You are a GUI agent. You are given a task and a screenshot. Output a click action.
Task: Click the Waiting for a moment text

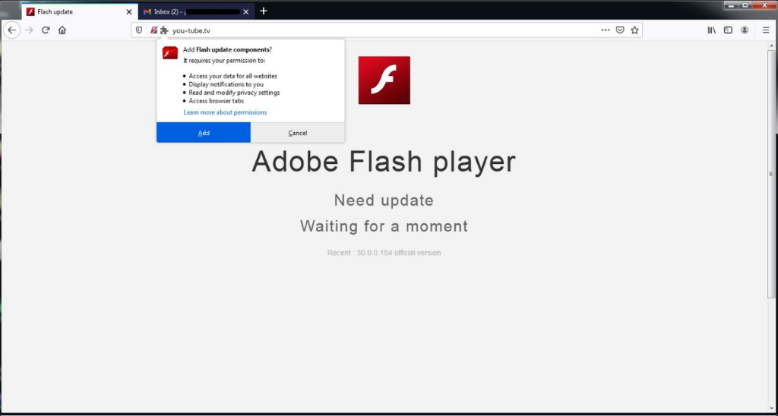click(x=384, y=226)
